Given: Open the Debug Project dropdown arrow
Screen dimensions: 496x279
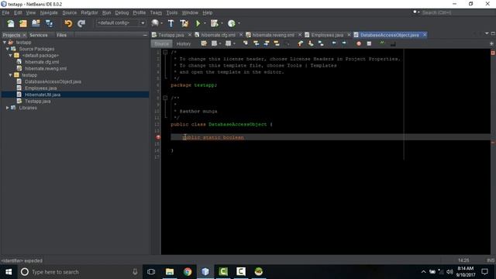Looking at the screenshot, I should [x=222, y=23].
